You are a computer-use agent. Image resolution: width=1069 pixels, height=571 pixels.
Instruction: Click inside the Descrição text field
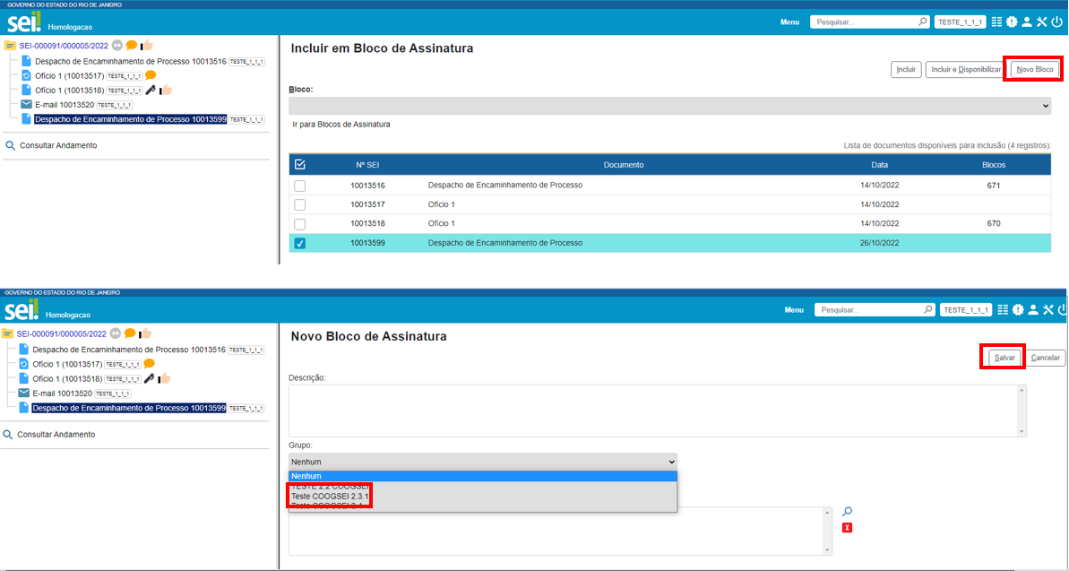point(651,411)
